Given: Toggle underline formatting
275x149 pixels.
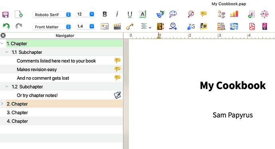Looking at the screenshot, I should pyautogui.click(x=130, y=14).
